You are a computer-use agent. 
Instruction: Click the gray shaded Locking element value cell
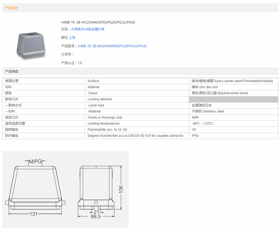(233, 99)
